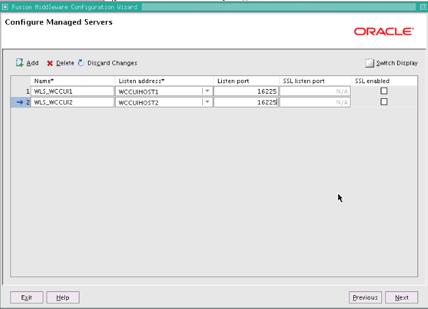
Task: Click the SSL listen port column header
Action: [x=315, y=81]
